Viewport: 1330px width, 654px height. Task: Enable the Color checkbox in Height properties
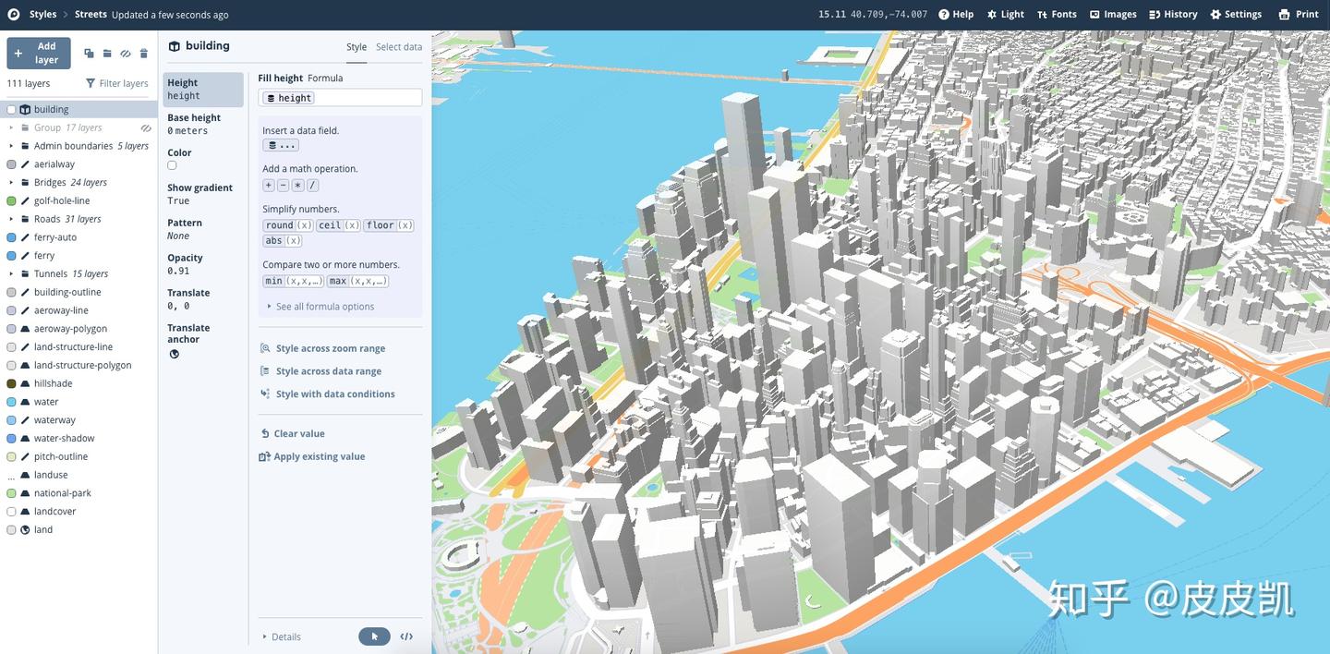point(171,163)
